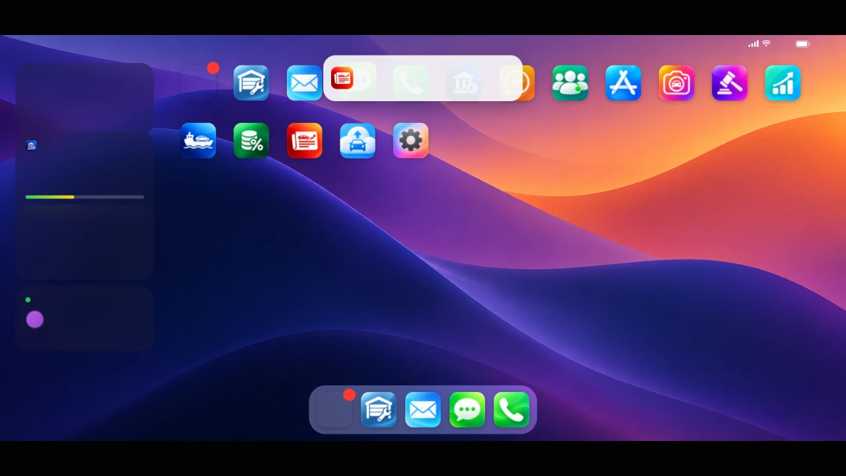Image resolution: width=846 pixels, height=476 pixels.
Task: Open the badged folder in the dock
Action: coord(334,410)
